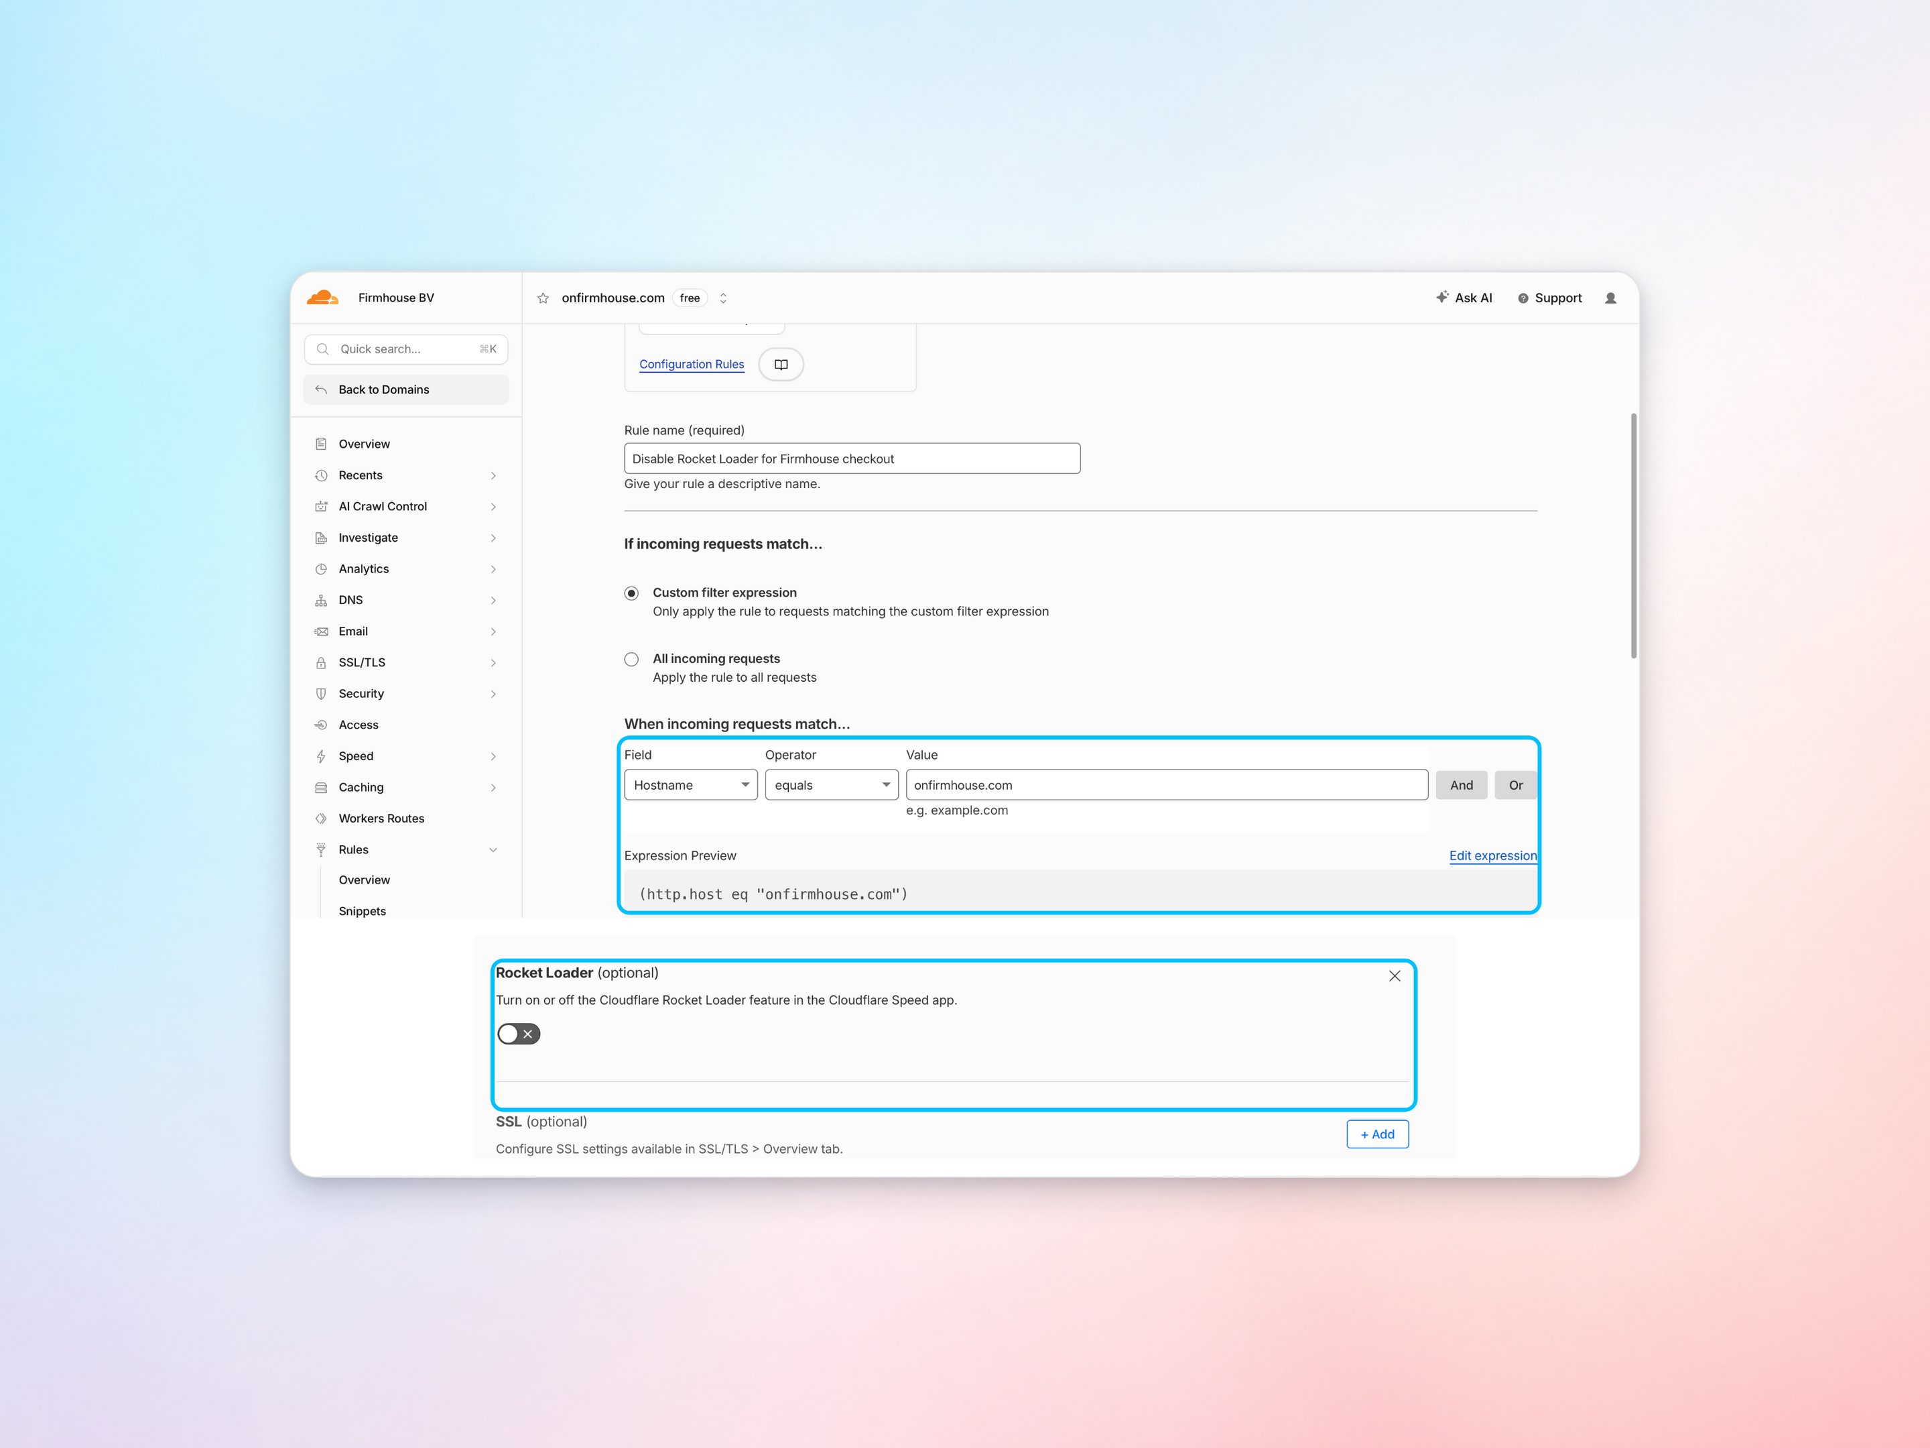Focus the Rule name input field

[852, 459]
